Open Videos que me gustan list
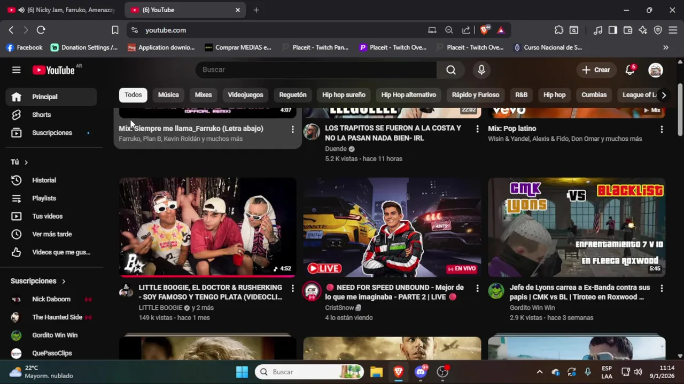Viewport: 684px width, 384px height. pos(52,252)
